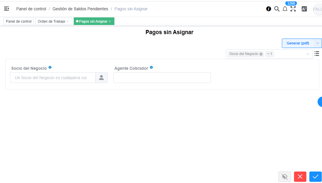Open the language translation icon

(304, 9)
